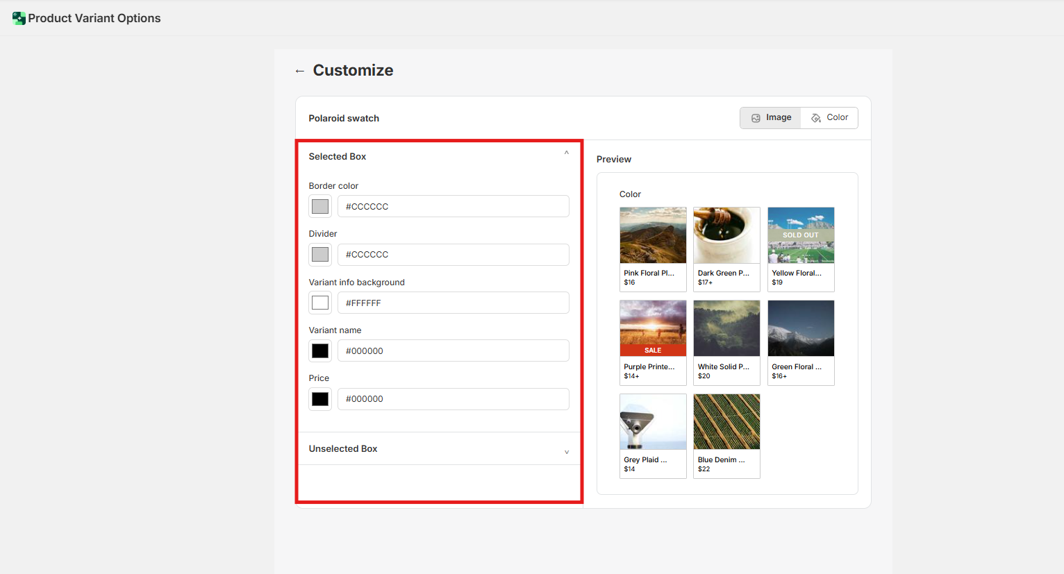Viewport: 1064px width, 574px height.
Task: Open the Price color swatch
Action: (x=320, y=399)
